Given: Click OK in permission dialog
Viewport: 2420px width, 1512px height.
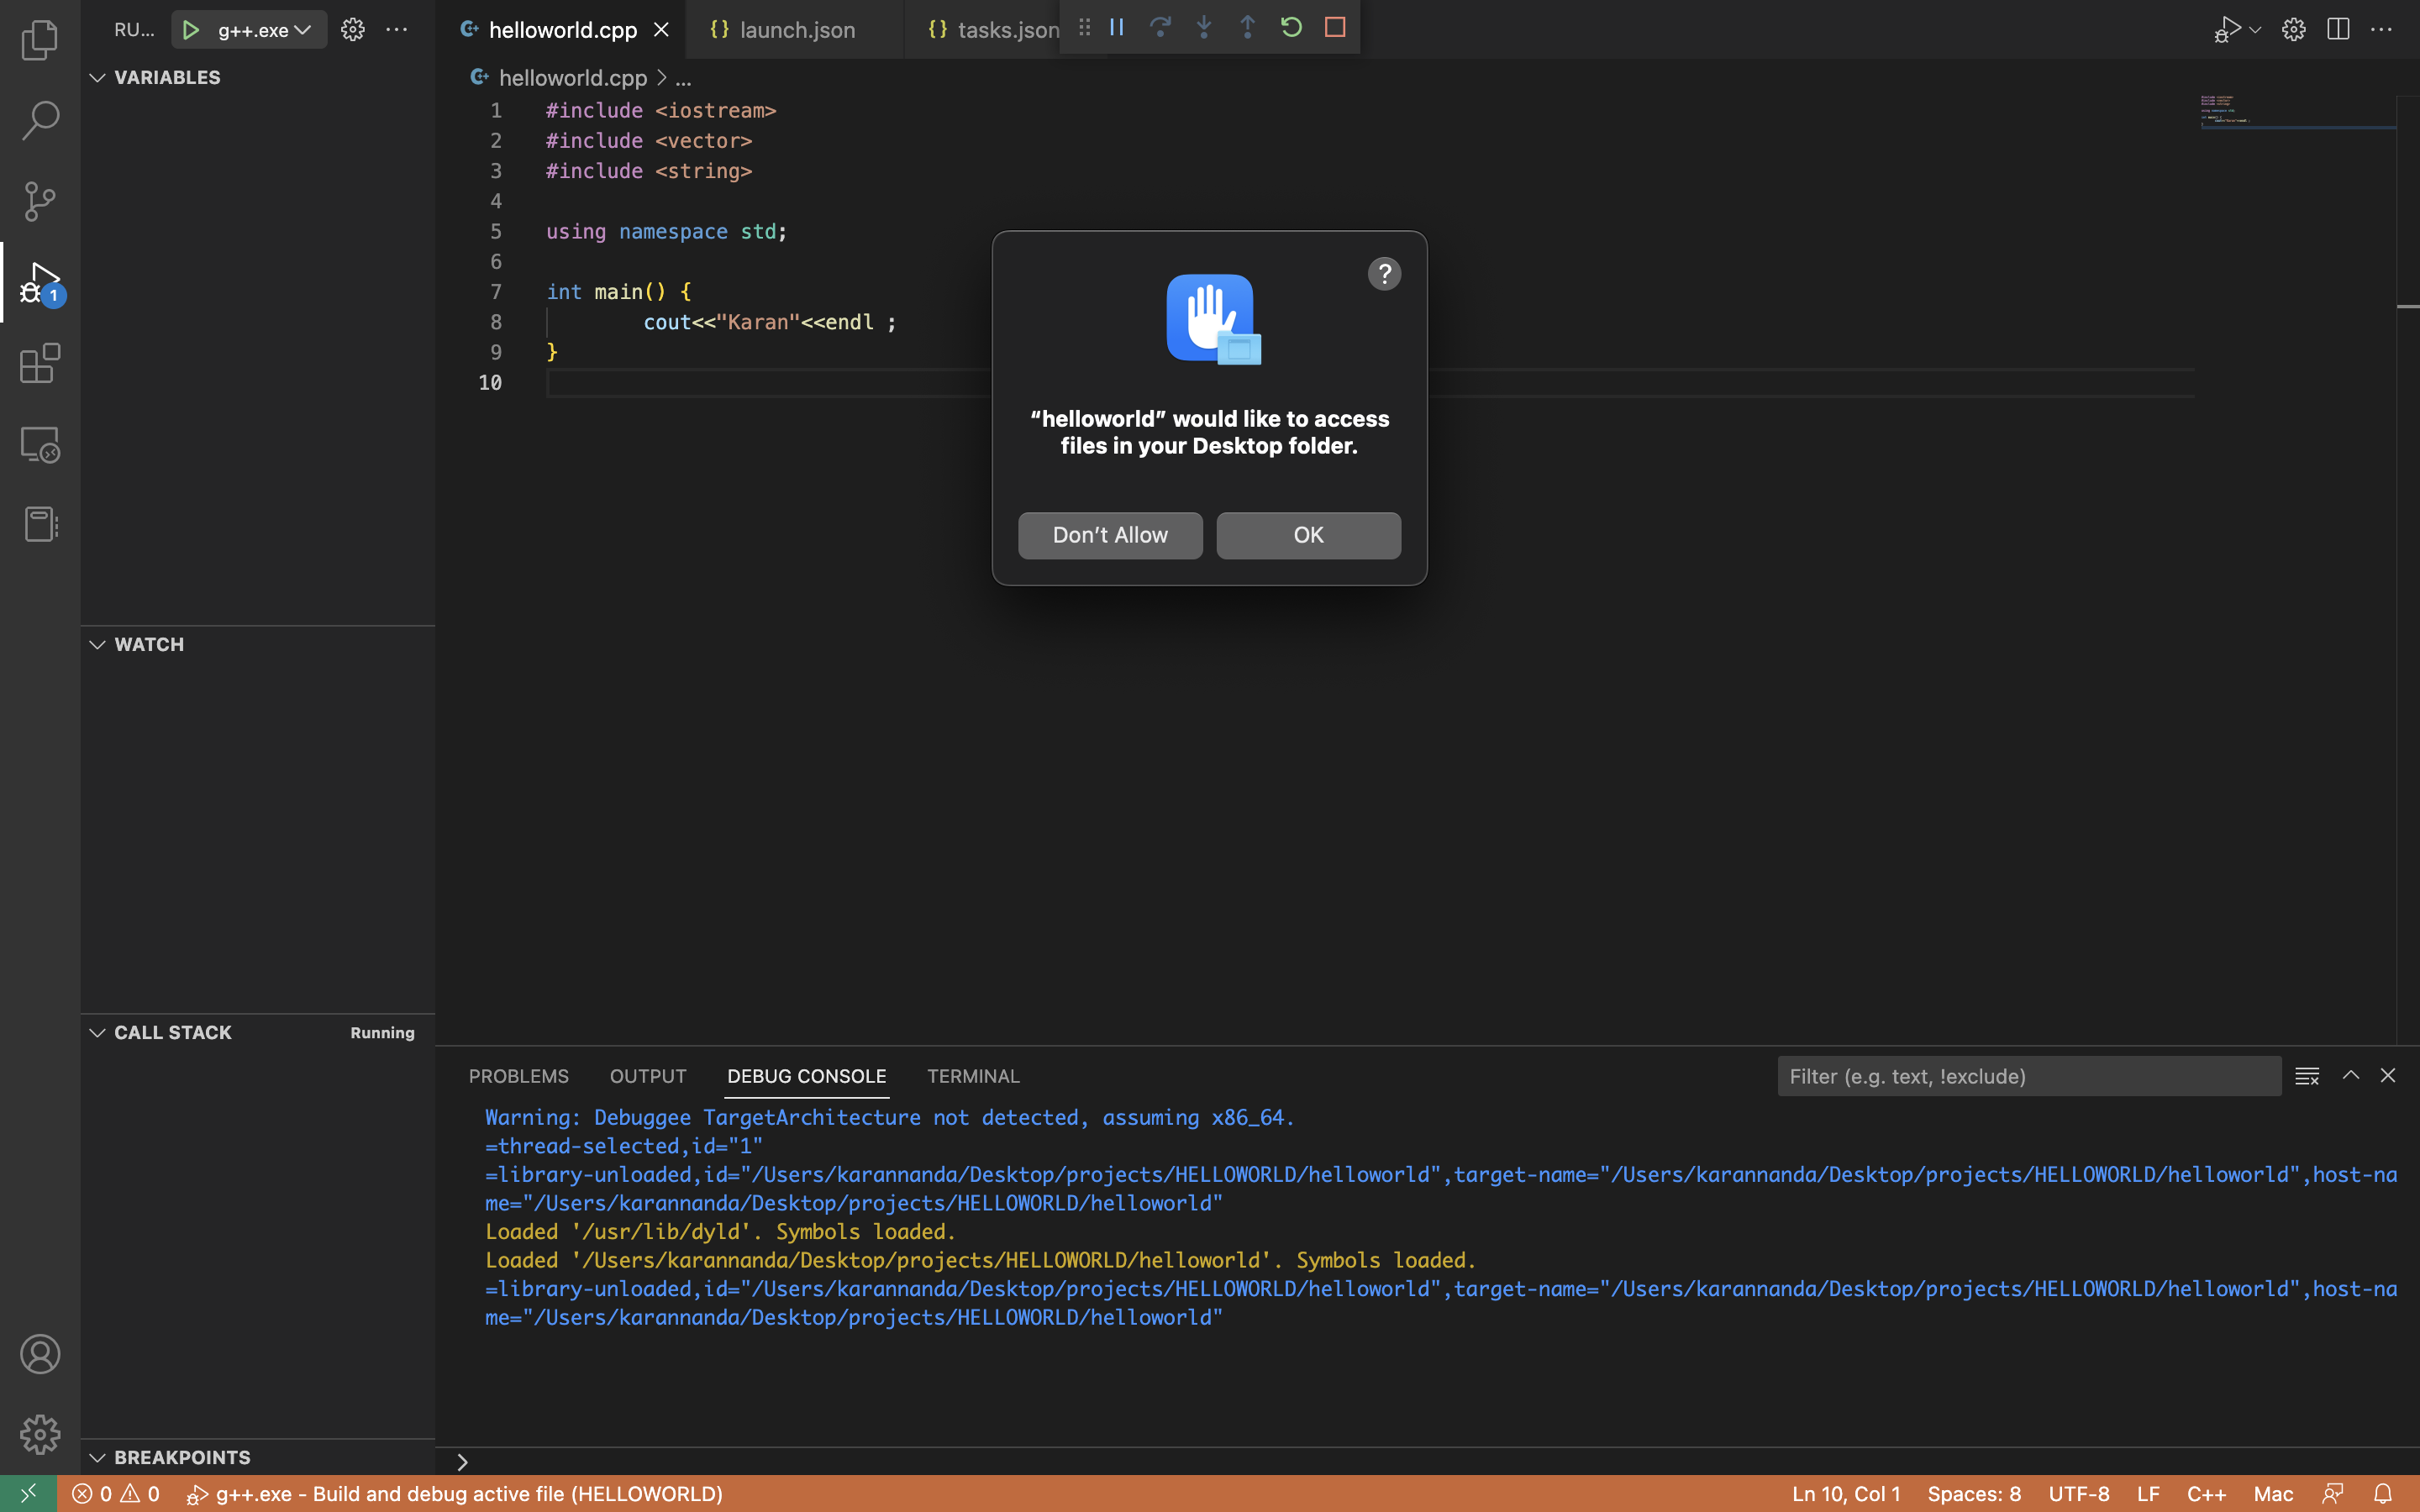Looking at the screenshot, I should (1308, 535).
